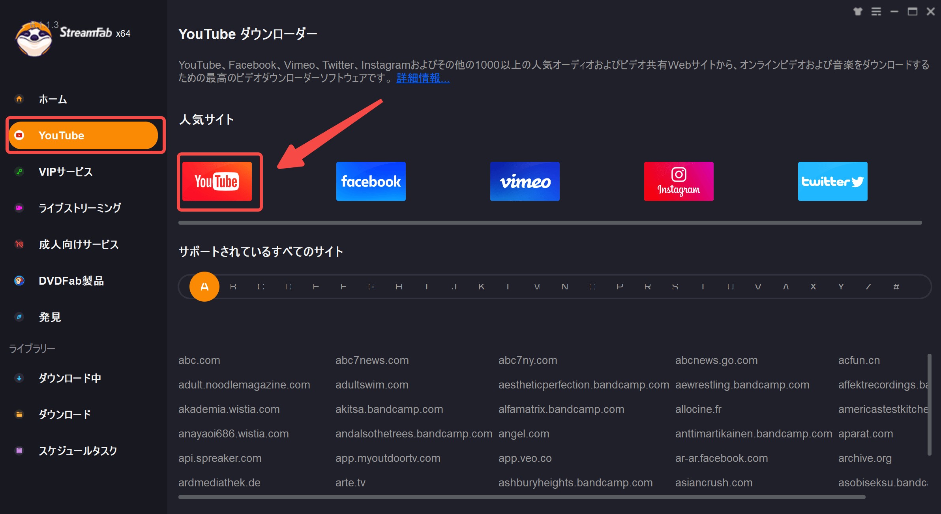This screenshot has width=941, height=514.
Task: Open aparat.com entry
Action: tap(866, 433)
